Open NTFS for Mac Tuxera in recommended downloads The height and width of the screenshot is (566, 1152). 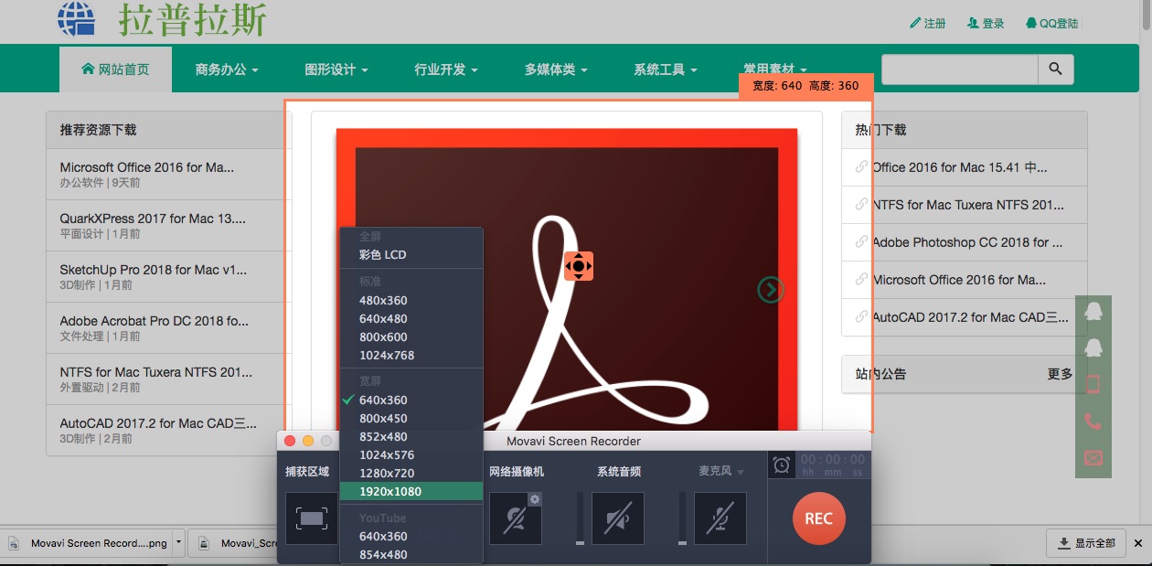tap(156, 372)
